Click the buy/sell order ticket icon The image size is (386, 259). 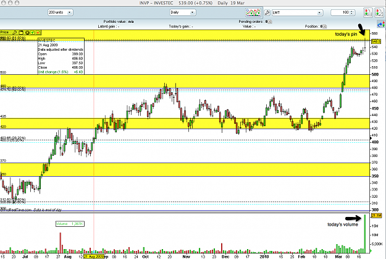tap(368, 12)
